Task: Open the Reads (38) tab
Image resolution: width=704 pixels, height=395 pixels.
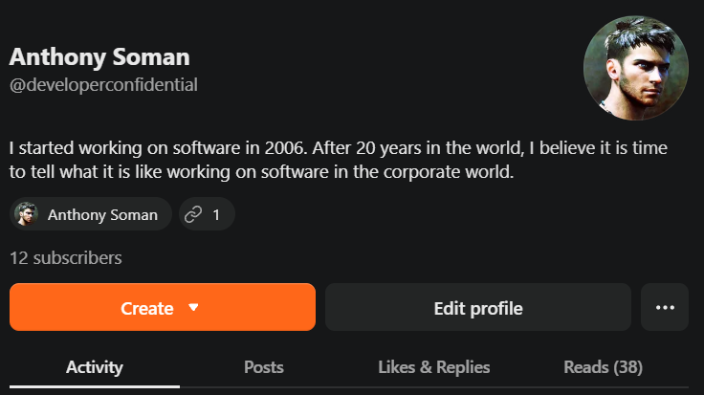Action: point(603,367)
